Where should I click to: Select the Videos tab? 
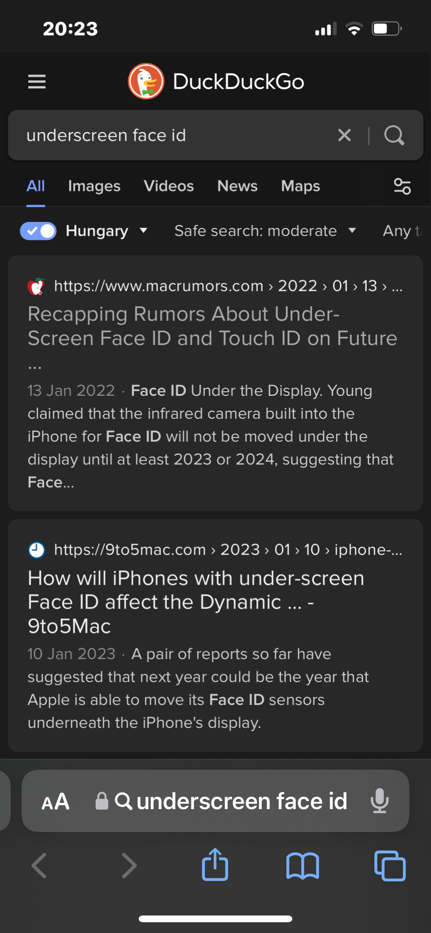(169, 186)
